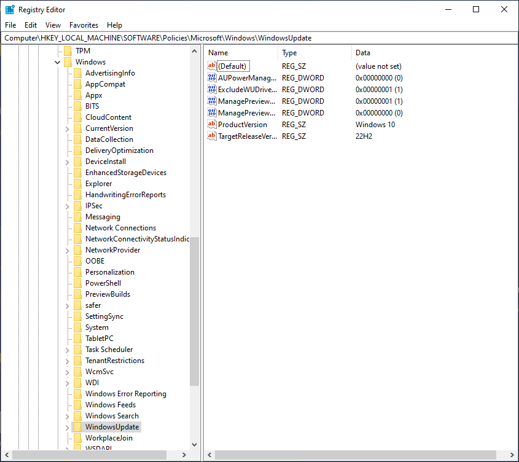
Task: Click the registry path address bar
Action: (x=259, y=38)
